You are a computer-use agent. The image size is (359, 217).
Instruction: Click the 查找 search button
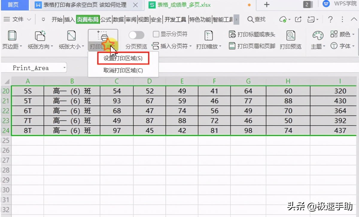256,19
